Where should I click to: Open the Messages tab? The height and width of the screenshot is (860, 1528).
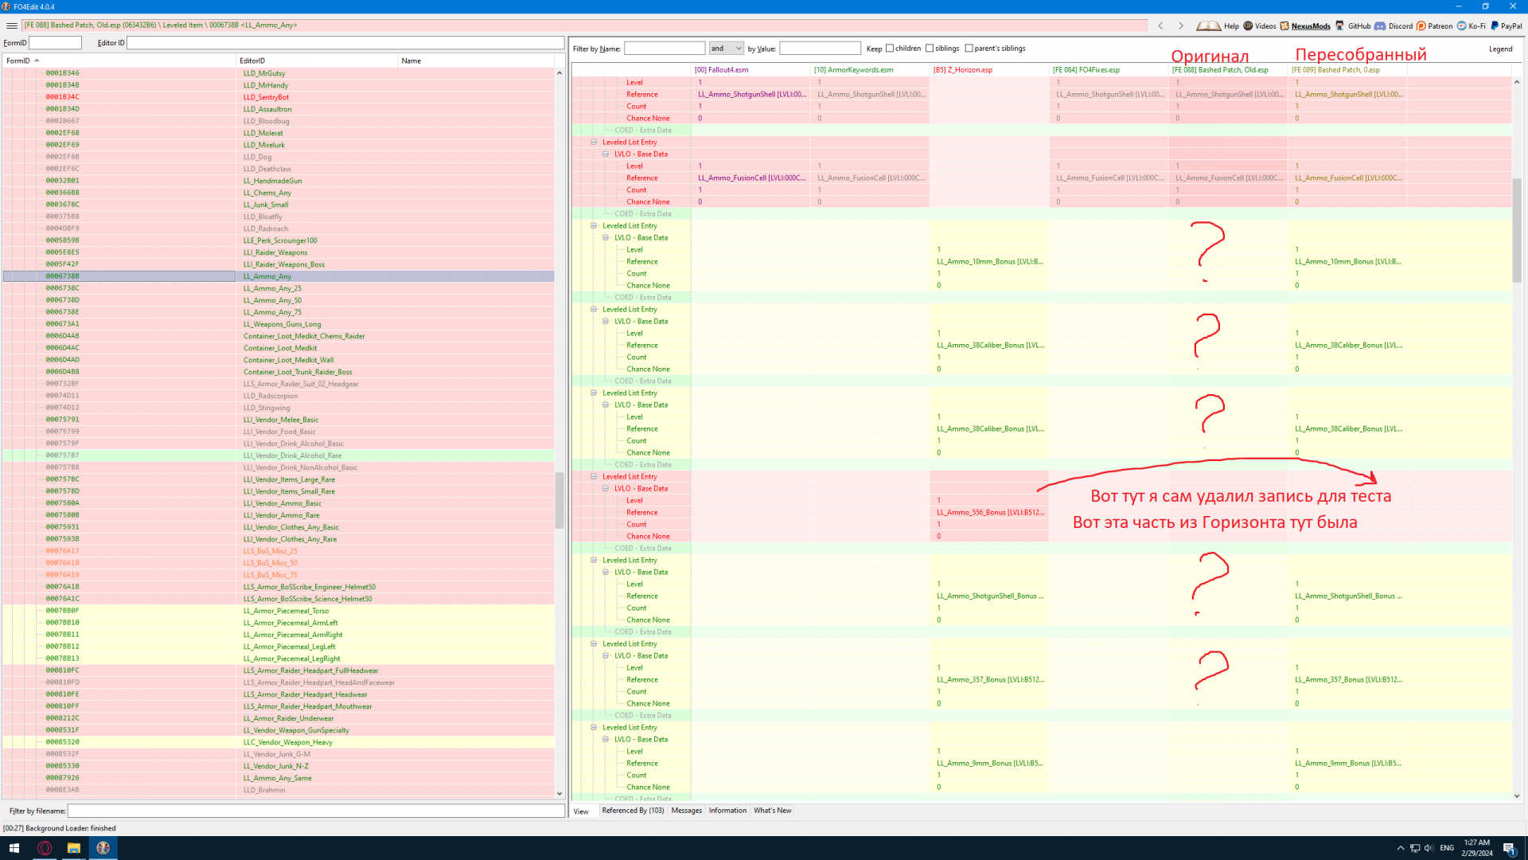[x=686, y=811]
